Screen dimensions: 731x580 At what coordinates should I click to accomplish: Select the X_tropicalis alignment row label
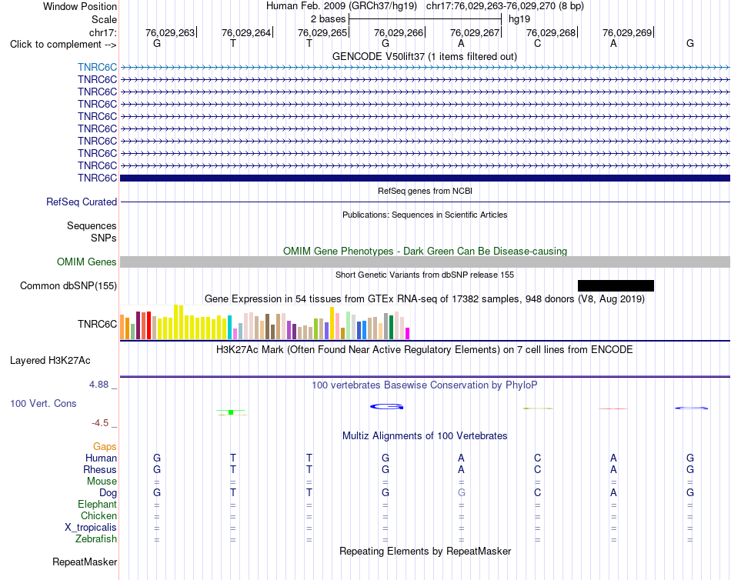(x=91, y=528)
